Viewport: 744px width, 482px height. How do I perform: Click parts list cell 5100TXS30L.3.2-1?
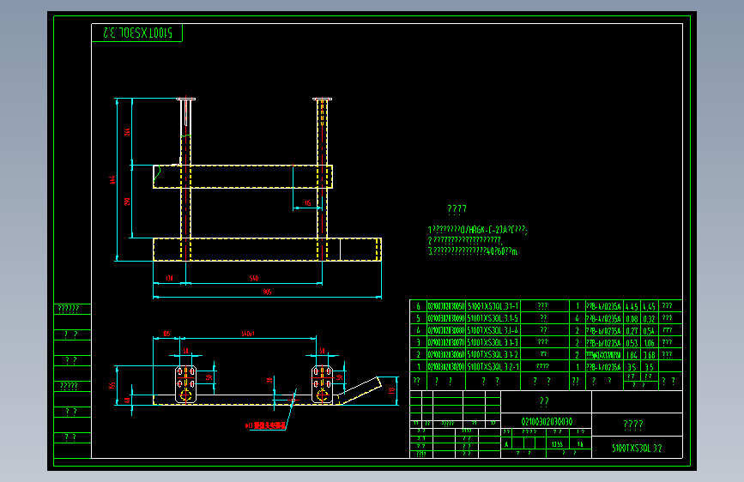click(493, 367)
